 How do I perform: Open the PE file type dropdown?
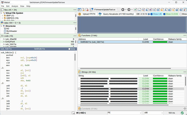pos(124,113)
